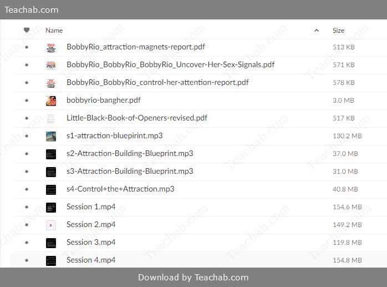The height and width of the screenshot is (287, 387).
Task: Open the Session 1.mp4 video thumbnail icon
Action: coord(51,208)
